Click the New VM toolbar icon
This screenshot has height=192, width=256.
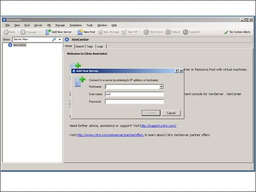(x=124, y=32)
